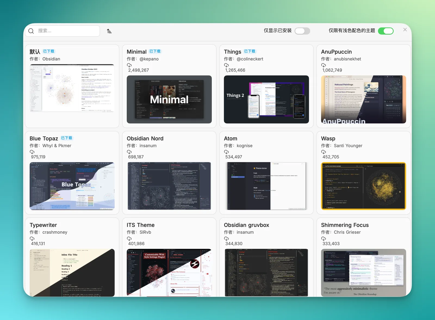
Task: Close the theme browser dialog
Action: coord(405,30)
